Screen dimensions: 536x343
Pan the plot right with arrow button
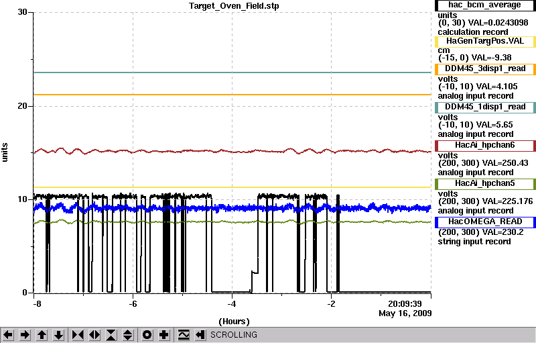(x=25, y=335)
